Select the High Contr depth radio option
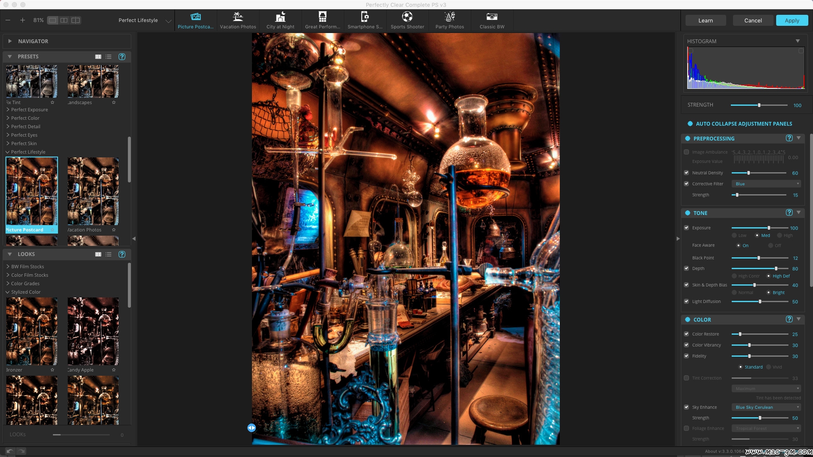Image resolution: width=813 pixels, height=457 pixels. coord(734,276)
